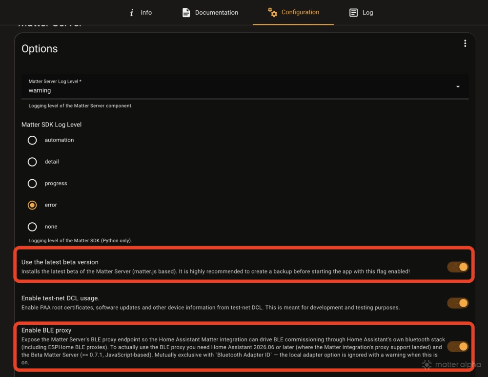Click 'Logging level of the Matter SDK (Python only).' text
The width and height of the screenshot is (488, 377).
[81, 241]
